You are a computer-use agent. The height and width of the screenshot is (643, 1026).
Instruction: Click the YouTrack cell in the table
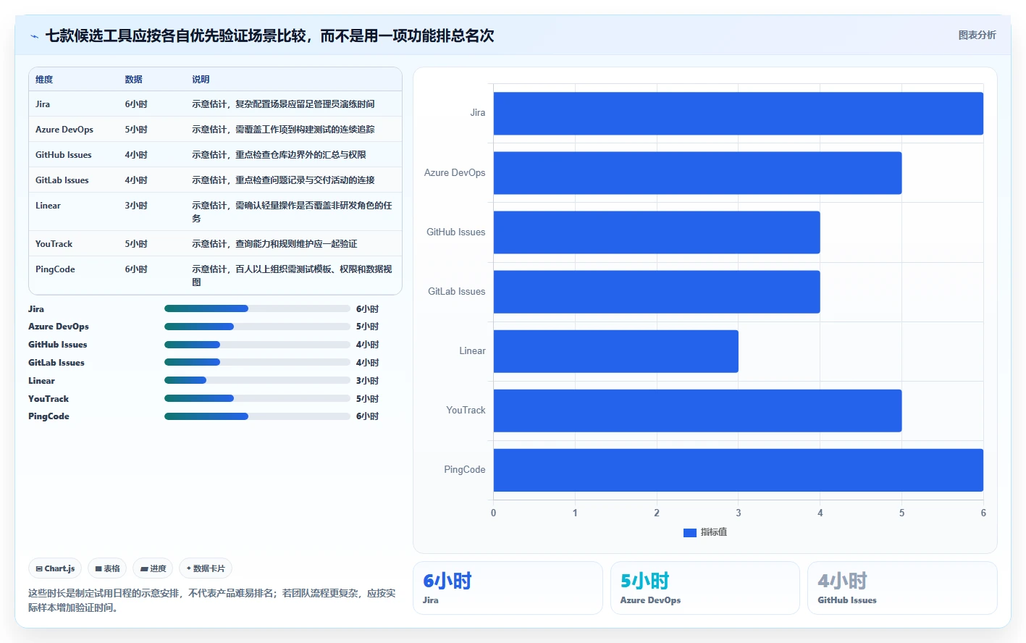coord(54,244)
